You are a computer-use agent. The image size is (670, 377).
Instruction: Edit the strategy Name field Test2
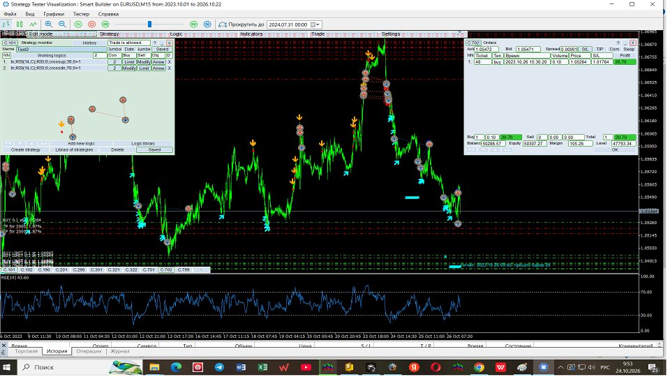[x=61, y=49]
